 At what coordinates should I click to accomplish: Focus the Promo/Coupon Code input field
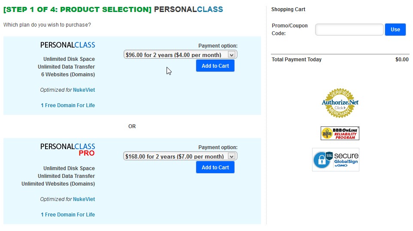[x=349, y=30]
